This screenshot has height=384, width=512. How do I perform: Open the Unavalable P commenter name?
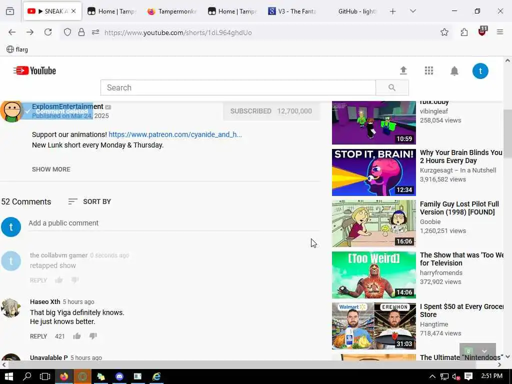pos(49,357)
